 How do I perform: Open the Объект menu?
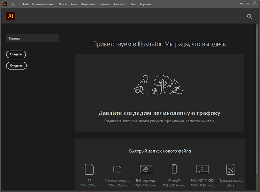pyautogui.click(x=63, y=4)
